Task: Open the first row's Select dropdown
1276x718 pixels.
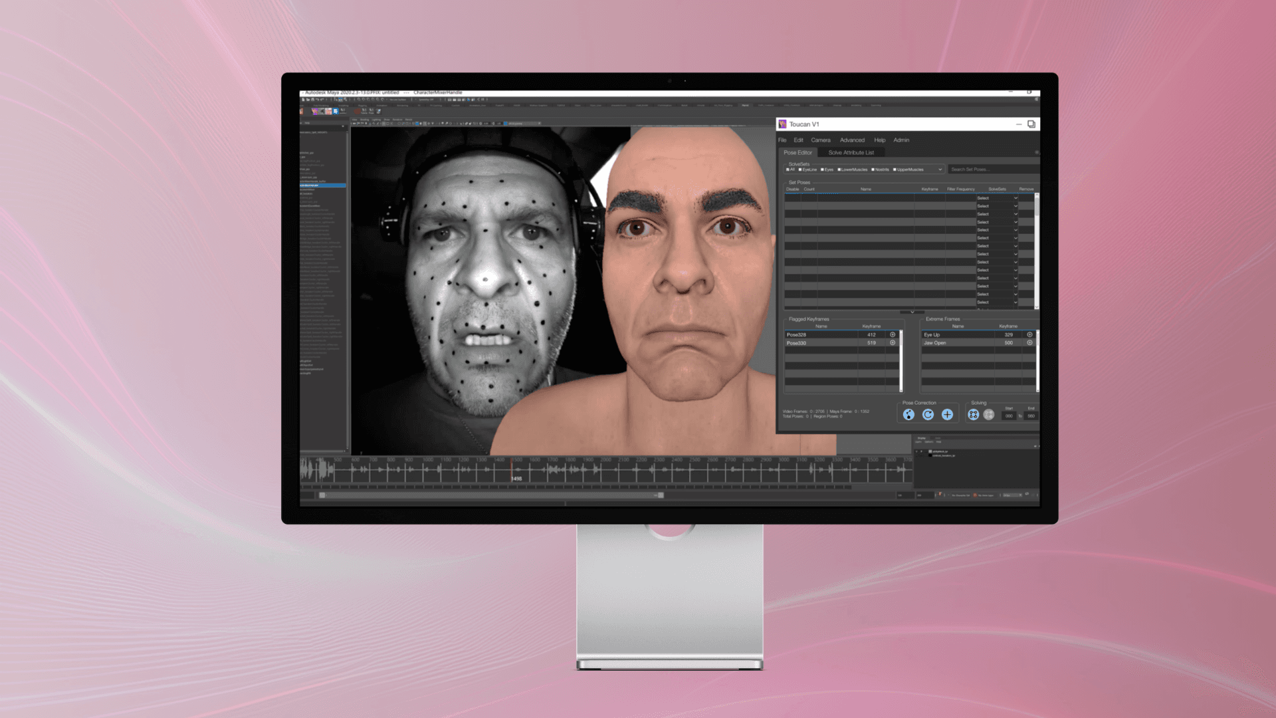Action: [997, 198]
